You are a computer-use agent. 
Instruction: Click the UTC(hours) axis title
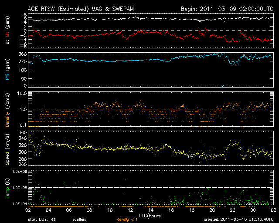point(151,215)
